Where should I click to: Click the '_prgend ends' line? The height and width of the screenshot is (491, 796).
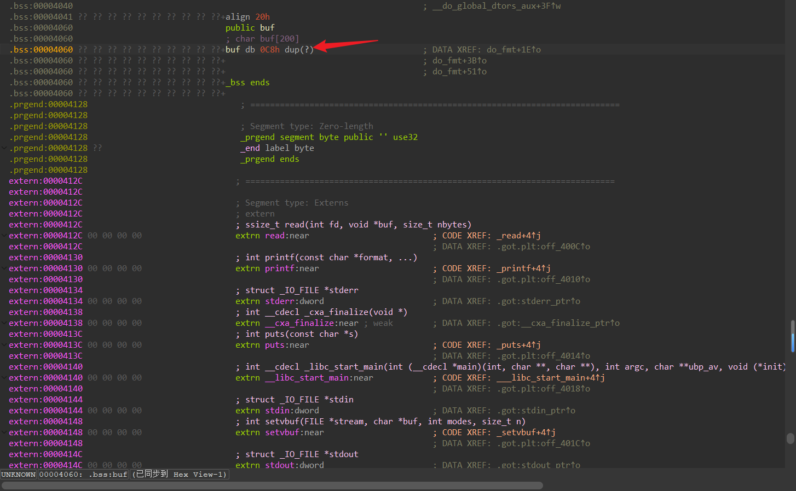coord(270,159)
